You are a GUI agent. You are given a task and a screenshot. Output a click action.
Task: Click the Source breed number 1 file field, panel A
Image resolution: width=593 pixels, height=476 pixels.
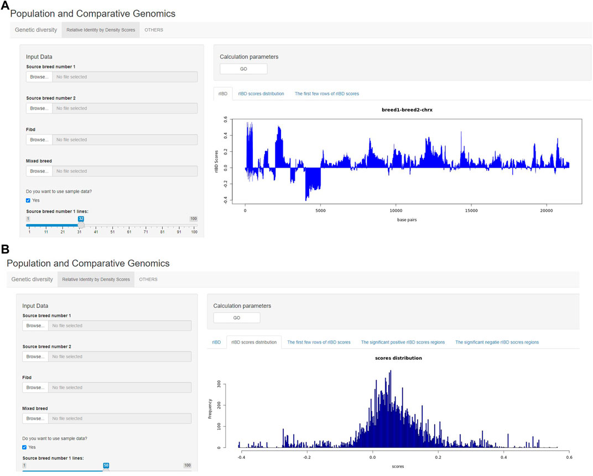click(125, 77)
